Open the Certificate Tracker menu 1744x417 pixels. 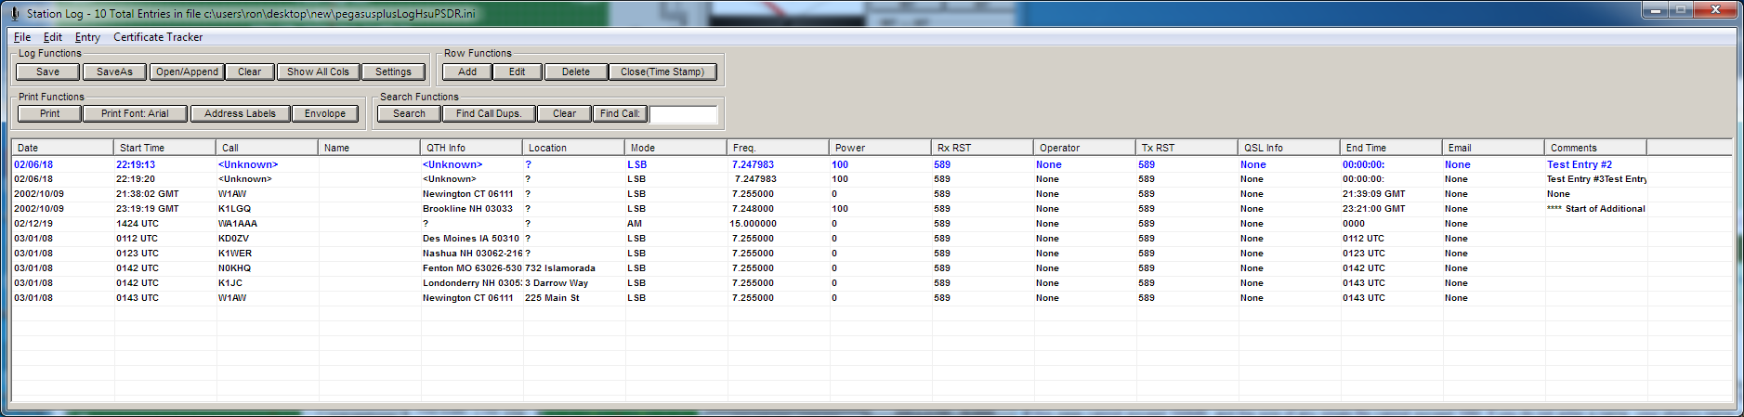point(158,37)
